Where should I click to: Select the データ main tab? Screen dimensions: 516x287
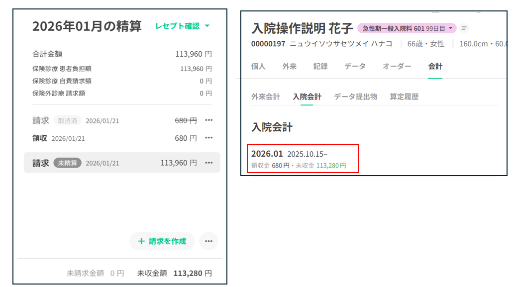(x=355, y=66)
